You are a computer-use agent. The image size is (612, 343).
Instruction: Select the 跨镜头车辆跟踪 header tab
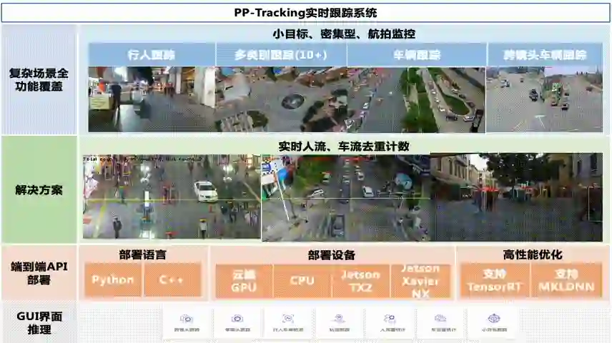click(x=545, y=54)
